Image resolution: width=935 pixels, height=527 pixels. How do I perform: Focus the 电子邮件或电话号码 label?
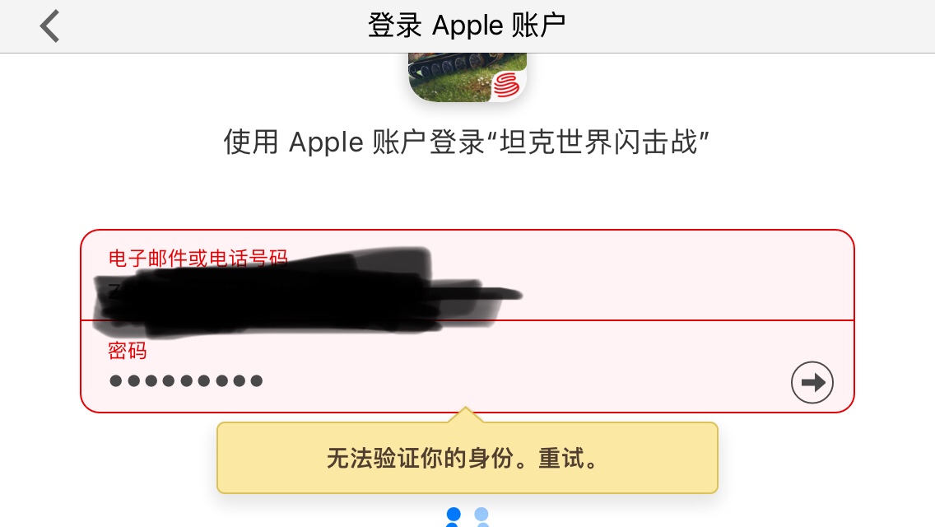click(198, 257)
